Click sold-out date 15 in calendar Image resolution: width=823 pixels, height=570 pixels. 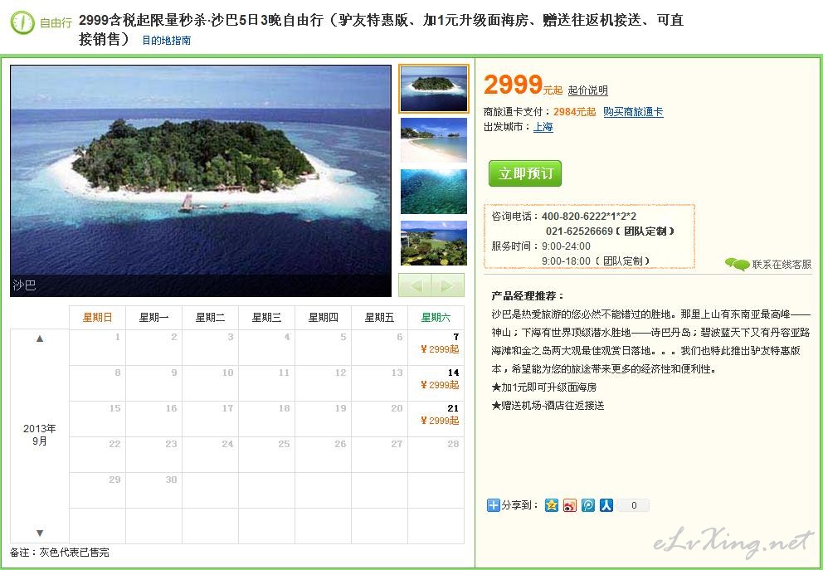pos(98,419)
